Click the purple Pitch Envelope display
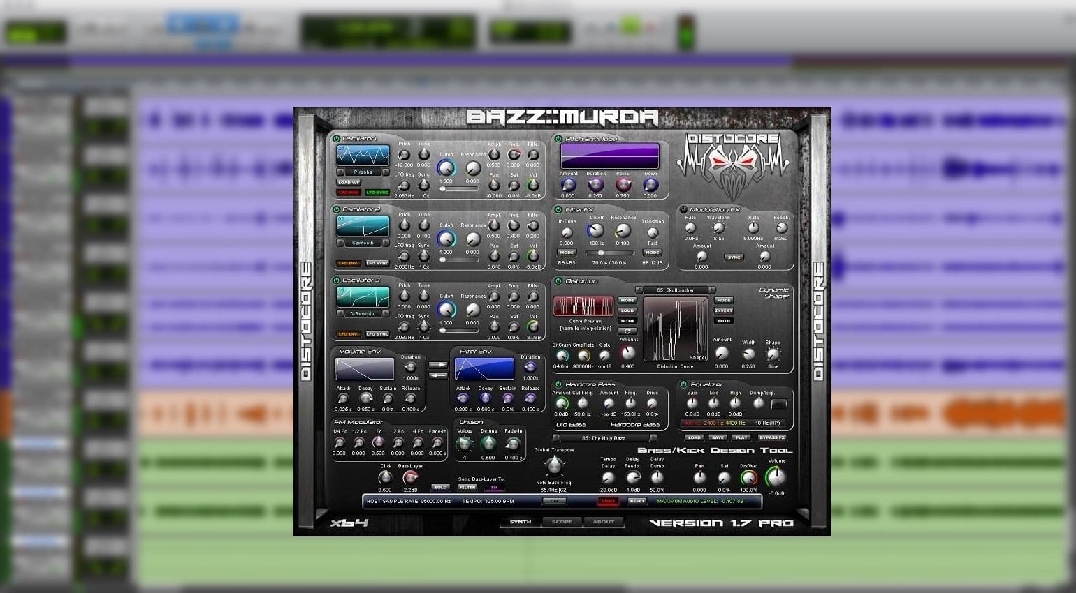The image size is (1076, 593). [x=610, y=156]
